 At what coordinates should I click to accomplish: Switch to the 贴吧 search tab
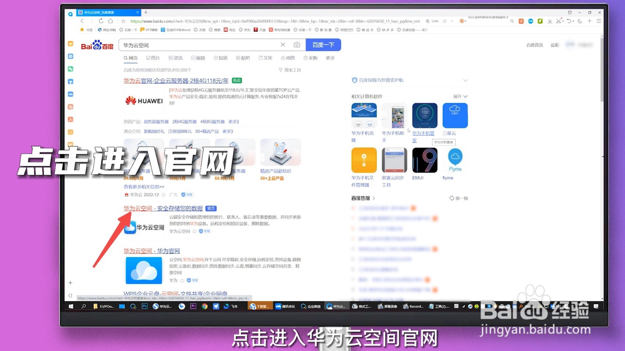[x=243, y=58]
